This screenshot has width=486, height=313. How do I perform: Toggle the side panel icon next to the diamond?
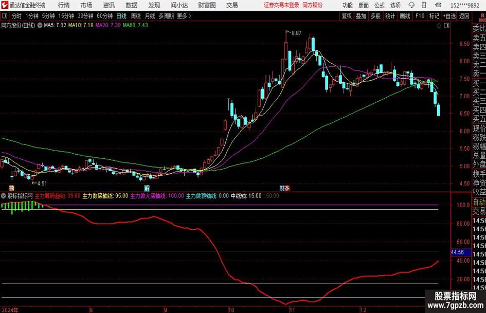446,26
